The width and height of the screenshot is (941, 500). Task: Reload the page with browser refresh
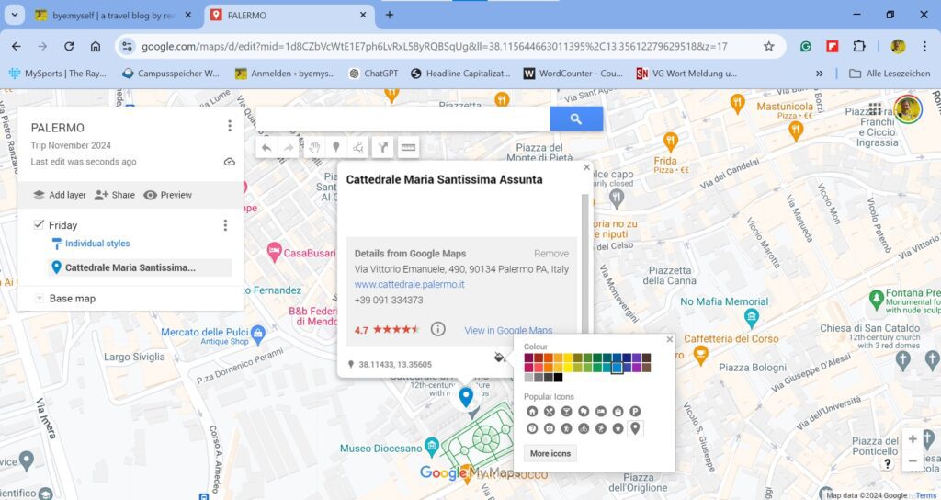click(x=69, y=46)
